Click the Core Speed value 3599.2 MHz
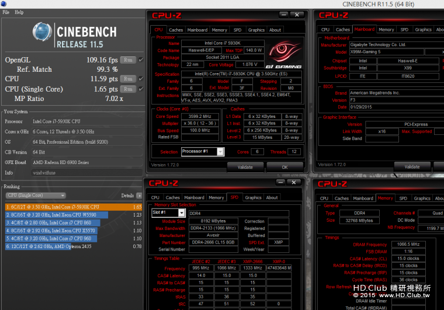The height and width of the screenshot is (310, 444). (x=200, y=117)
